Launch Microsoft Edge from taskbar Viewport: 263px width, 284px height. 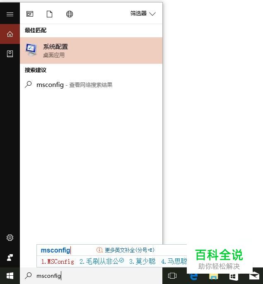(x=193, y=277)
